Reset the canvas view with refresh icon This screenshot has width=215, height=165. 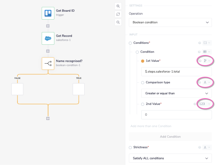pyautogui.click(x=118, y=14)
